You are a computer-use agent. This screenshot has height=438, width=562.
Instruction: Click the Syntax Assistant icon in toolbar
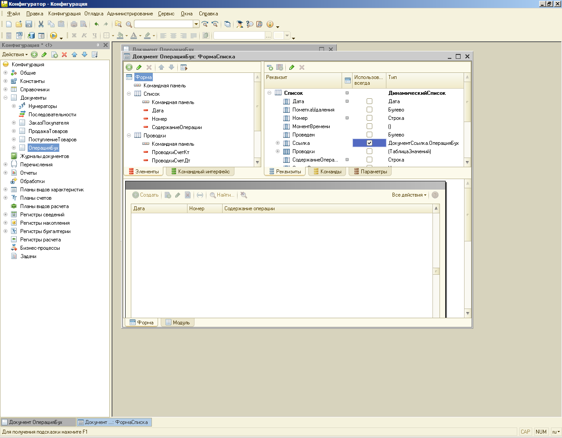click(239, 25)
